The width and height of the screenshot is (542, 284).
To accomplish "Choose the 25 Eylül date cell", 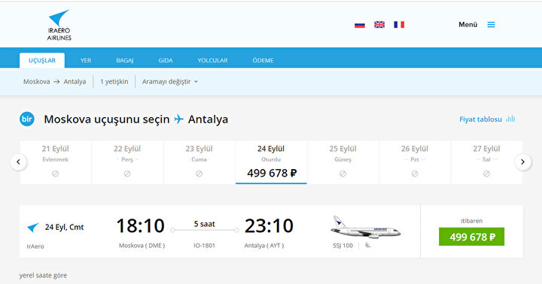I will click(x=343, y=162).
